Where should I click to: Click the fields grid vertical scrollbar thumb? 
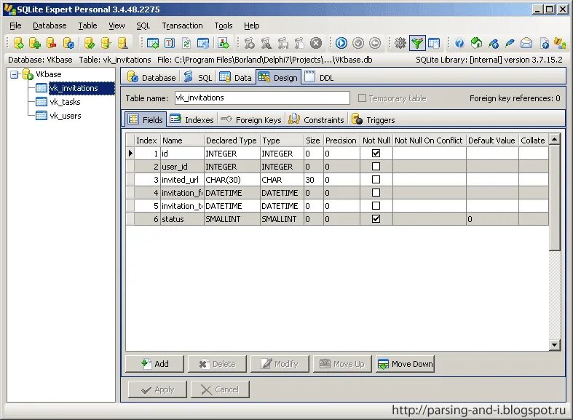coord(554,197)
